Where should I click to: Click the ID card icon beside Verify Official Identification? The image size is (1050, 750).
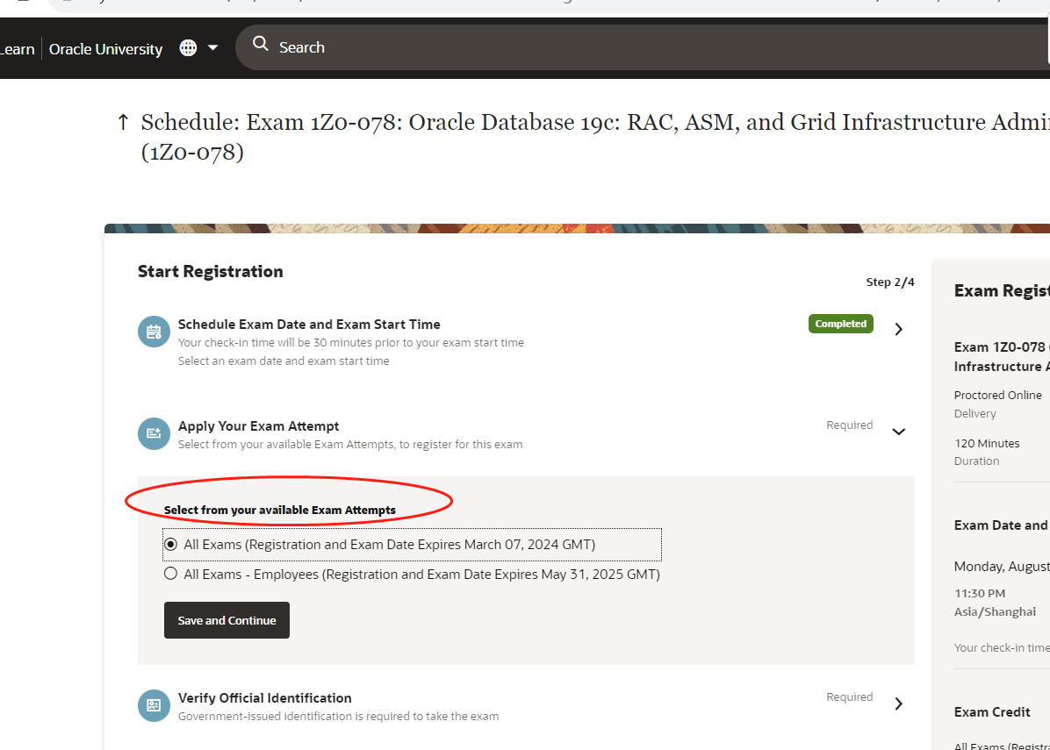pyautogui.click(x=154, y=705)
